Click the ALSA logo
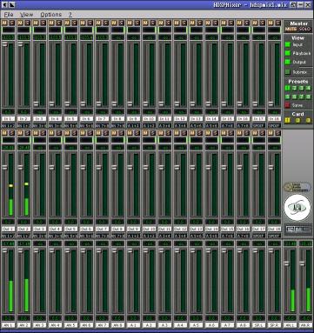Viewport: 314px width, 333px height. tap(297, 208)
